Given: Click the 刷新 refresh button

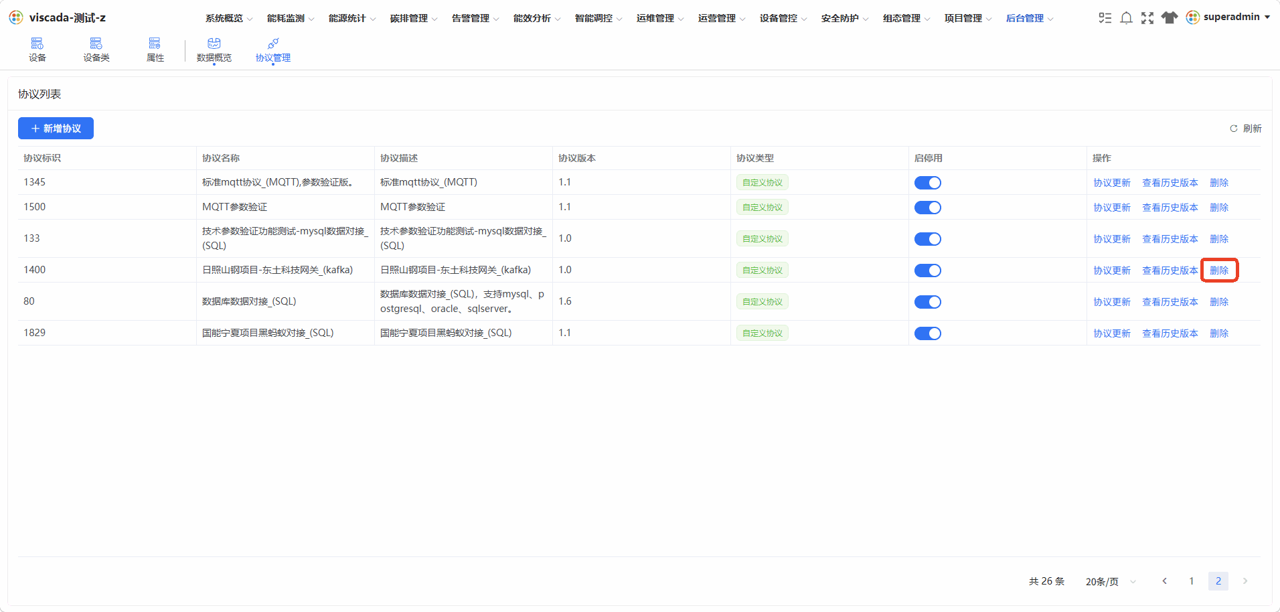Looking at the screenshot, I should [x=1246, y=129].
